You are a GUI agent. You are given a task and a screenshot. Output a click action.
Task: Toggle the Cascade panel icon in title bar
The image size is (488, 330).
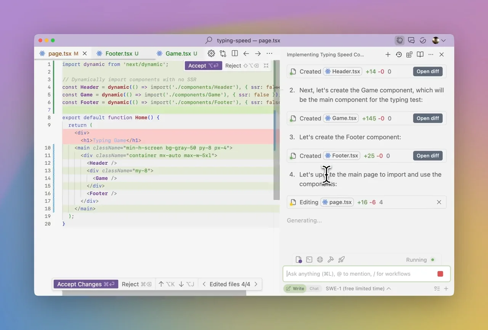tap(400, 40)
